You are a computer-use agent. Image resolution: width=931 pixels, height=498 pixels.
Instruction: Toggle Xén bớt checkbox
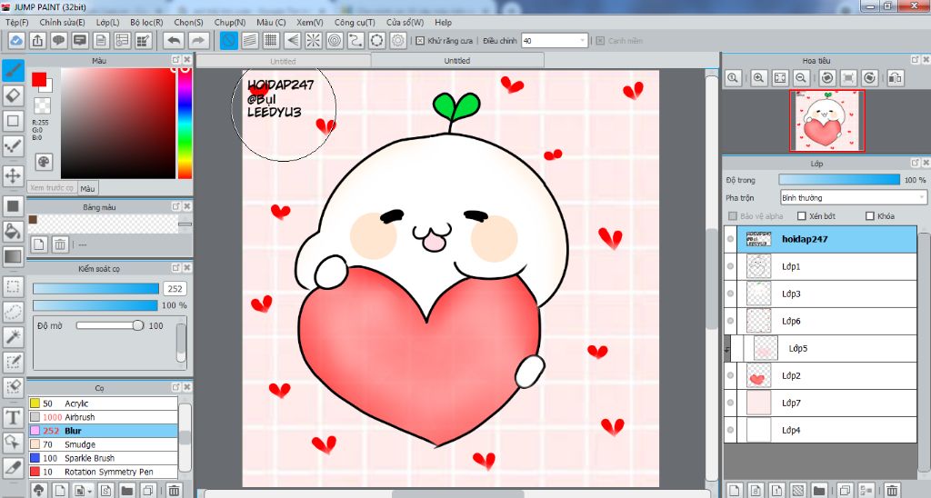point(802,216)
